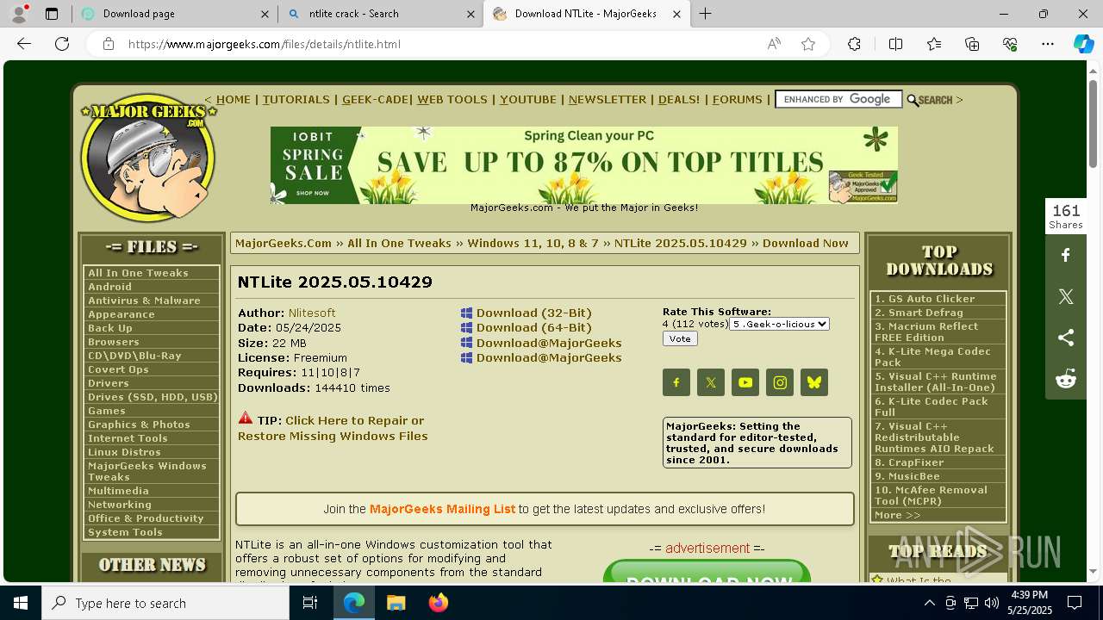
Task: Open the tab actions menu icon
Action: [x=52, y=14]
